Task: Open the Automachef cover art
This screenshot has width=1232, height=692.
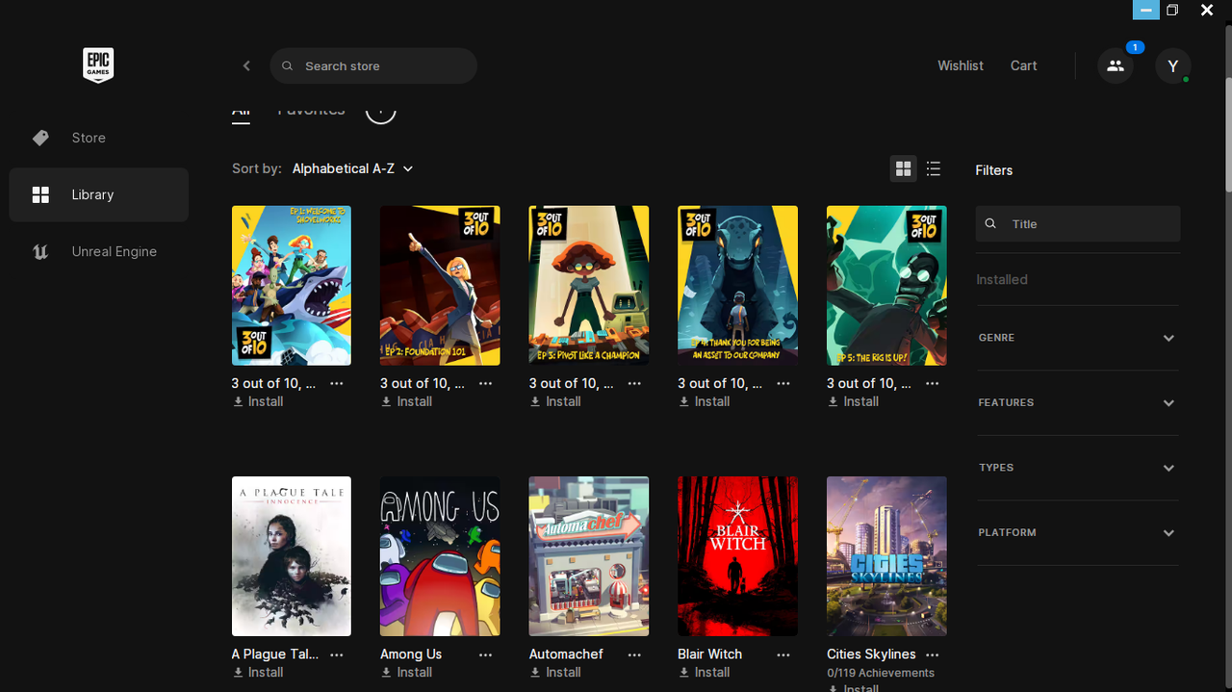Action: pyautogui.click(x=589, y=556)
